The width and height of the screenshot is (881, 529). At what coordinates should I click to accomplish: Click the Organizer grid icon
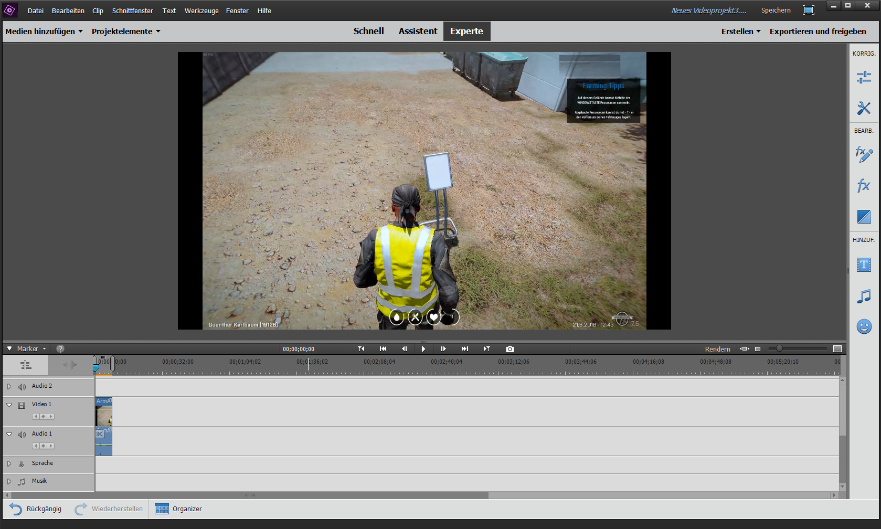tap(162, 509)
